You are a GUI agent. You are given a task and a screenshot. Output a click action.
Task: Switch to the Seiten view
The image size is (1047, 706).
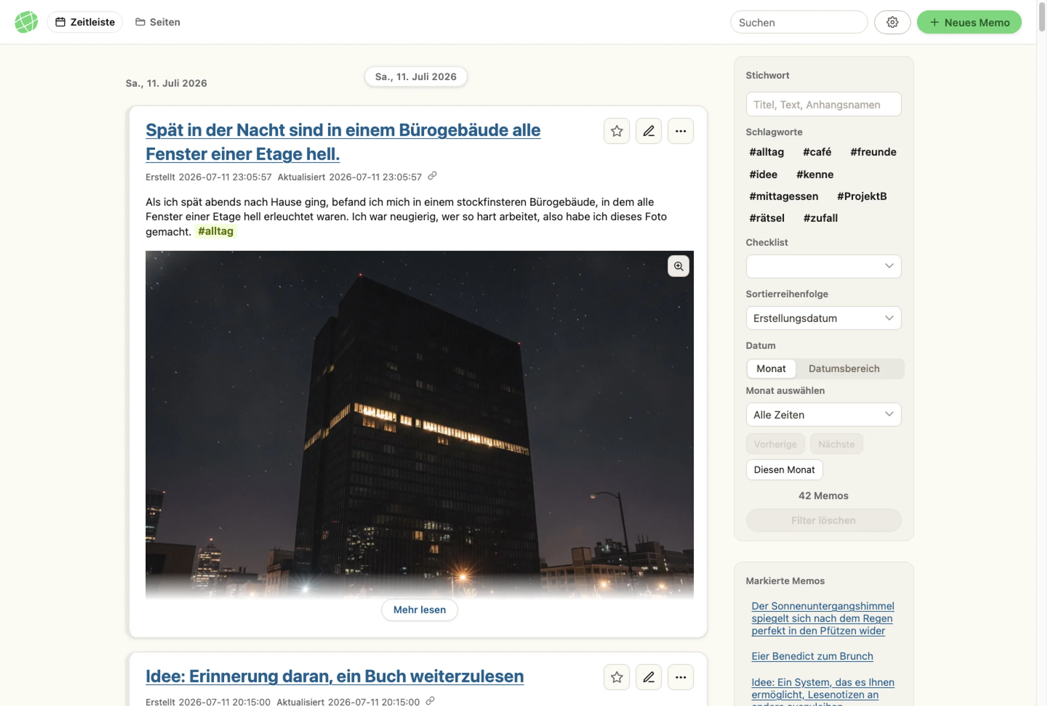click(158, 22)
